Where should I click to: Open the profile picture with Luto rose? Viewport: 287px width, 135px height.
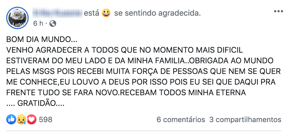pyautogui.click(x=17, y=18)
